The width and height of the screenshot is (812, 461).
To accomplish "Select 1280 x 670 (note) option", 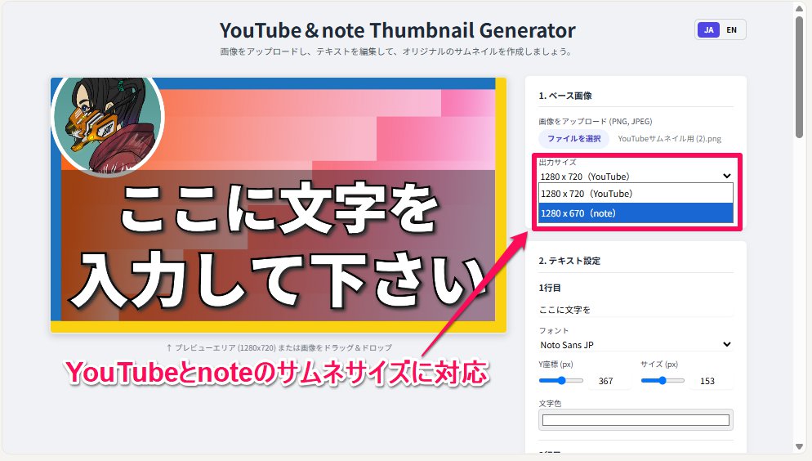I will [636, 213].
